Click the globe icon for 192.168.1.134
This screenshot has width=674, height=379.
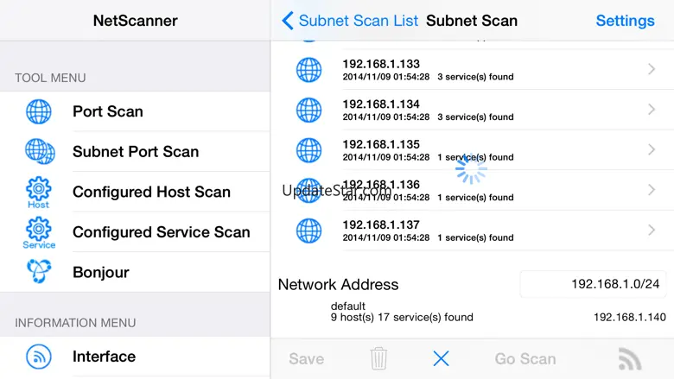pos(308,110)
